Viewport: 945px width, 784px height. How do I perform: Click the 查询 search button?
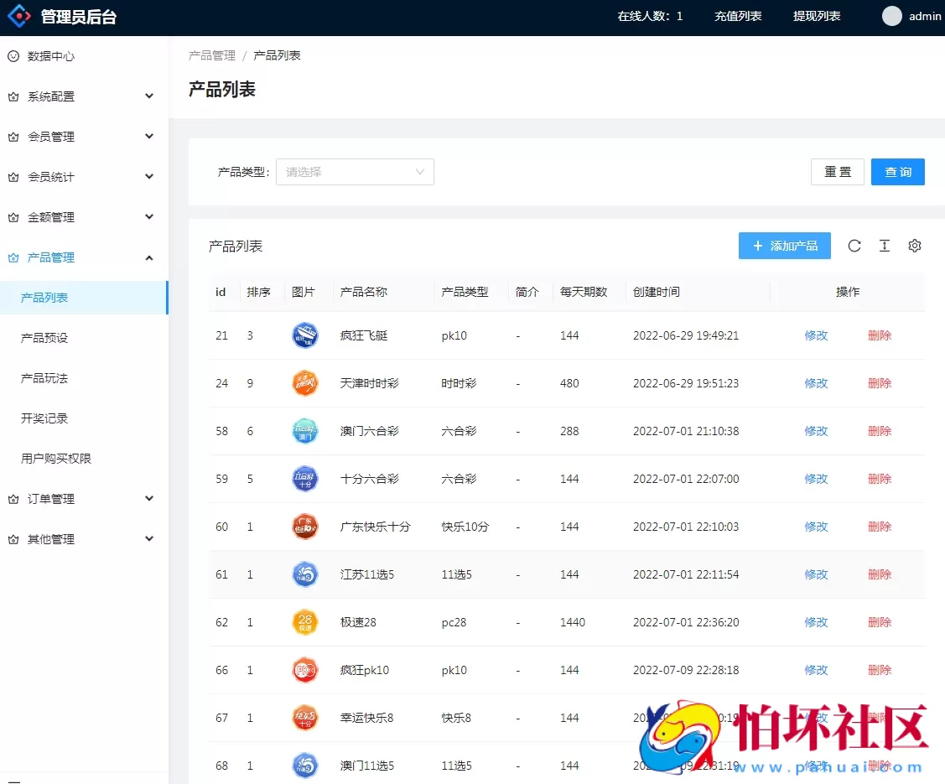[x=897, y=172]
